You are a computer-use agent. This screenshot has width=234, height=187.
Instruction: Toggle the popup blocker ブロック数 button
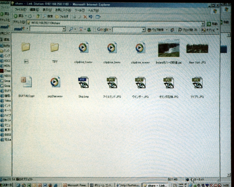pyautogui.click(x=188, y=30)
